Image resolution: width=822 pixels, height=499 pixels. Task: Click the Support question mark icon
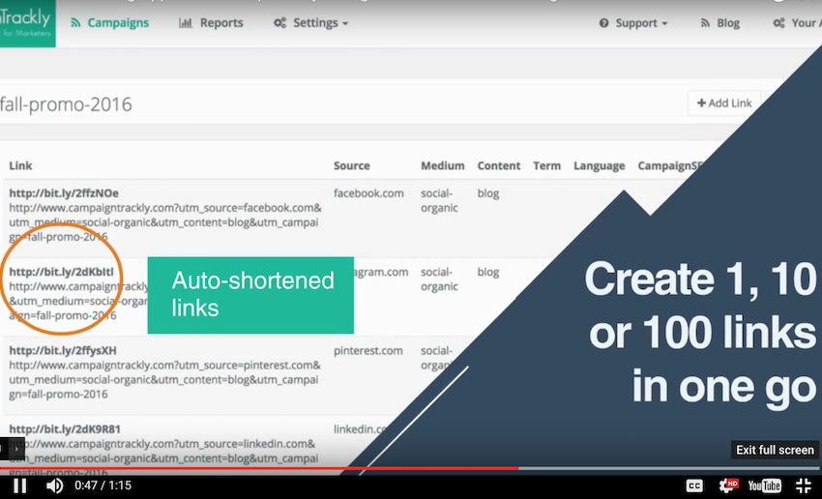pyautogui.click(x=603, y=23)
